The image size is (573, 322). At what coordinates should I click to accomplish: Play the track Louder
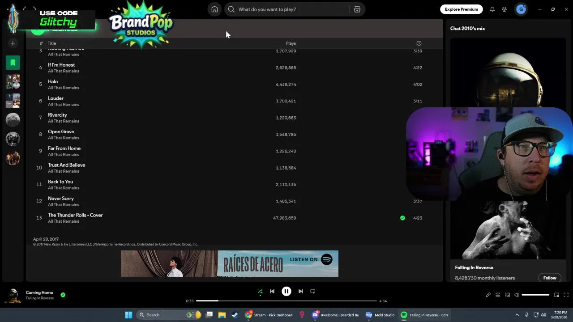(56, 98)
